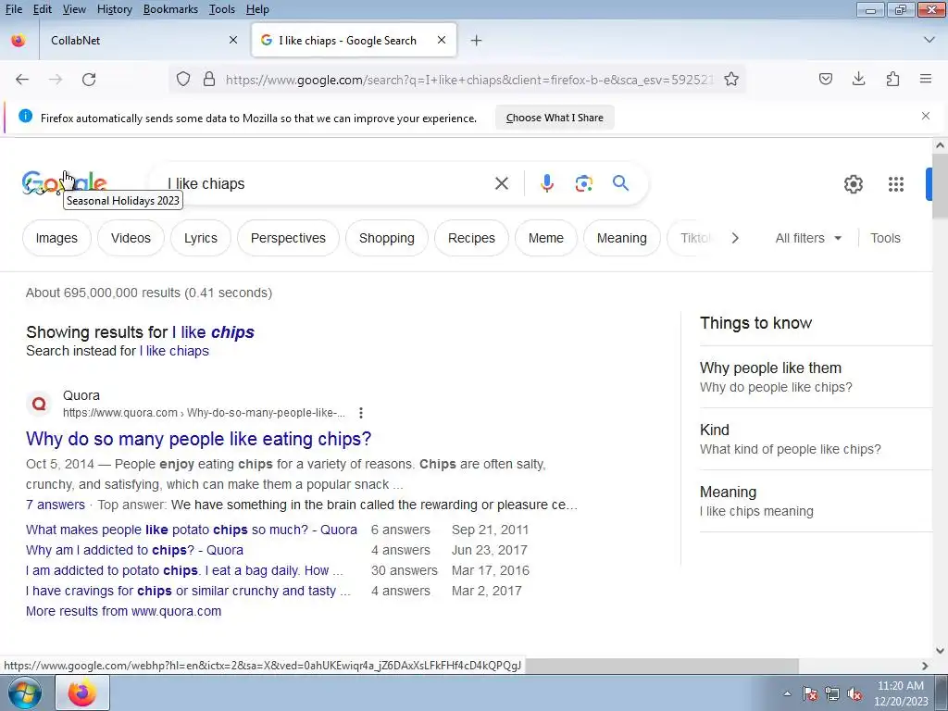Select the Shopping filter chip
Screen dimensions: 948x711
[387, 238]
